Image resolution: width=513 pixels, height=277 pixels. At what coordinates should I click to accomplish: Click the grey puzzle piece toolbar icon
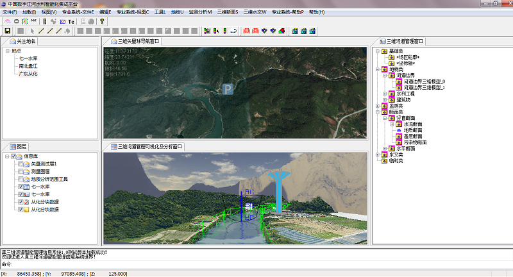(x=54, y=22)
